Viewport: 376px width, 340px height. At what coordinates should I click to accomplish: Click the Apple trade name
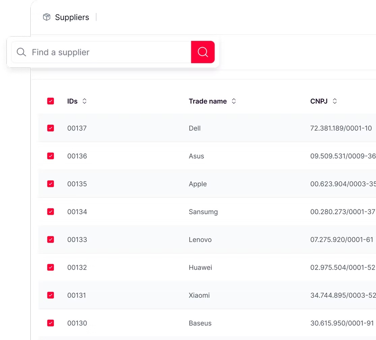click(198, 184)
